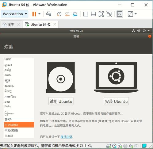Send Ctrl+Alt+Del to the virtual machine
The image size is (153, 149).
tap(49, 14)
